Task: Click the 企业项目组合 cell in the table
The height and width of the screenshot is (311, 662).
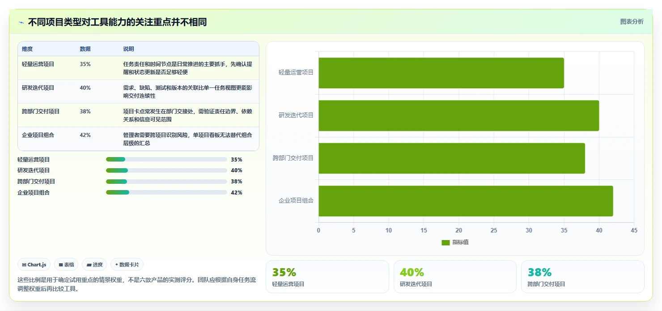Action: point(38,135)
